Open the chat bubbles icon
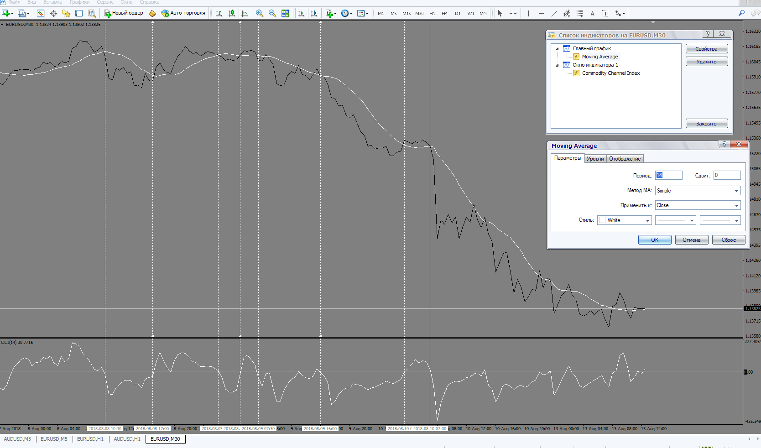The height and width of the screenshot is (448, 761). tap(756, 13)
